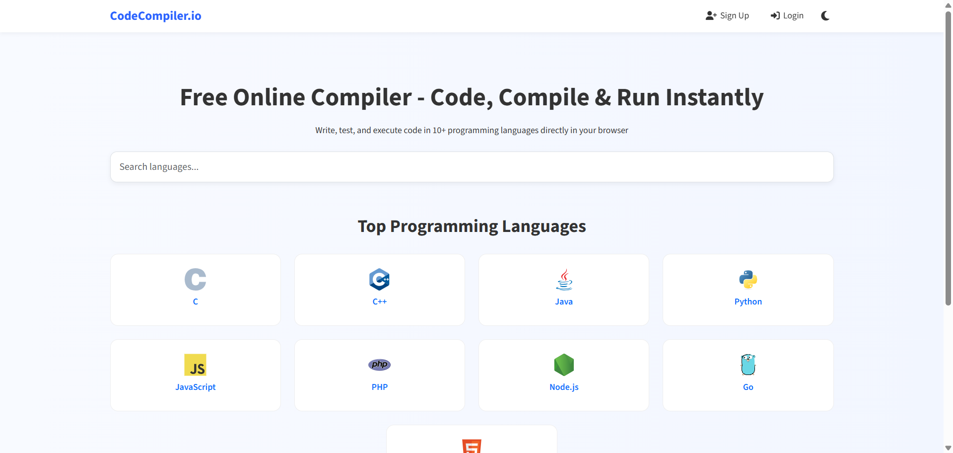This screenshot has height=453, width=953.
Task: Click the Go gopher icon
Action: pyautogui.click(x=748, y=365)
